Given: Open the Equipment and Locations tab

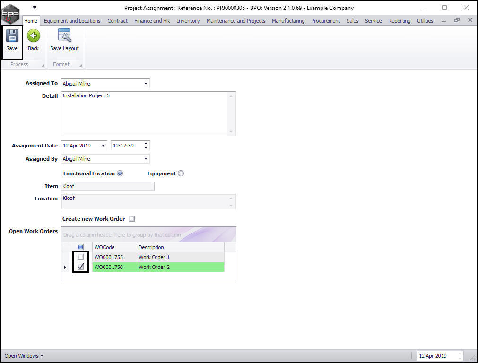Looking at the screenshot, I should (x=72, y=21).
